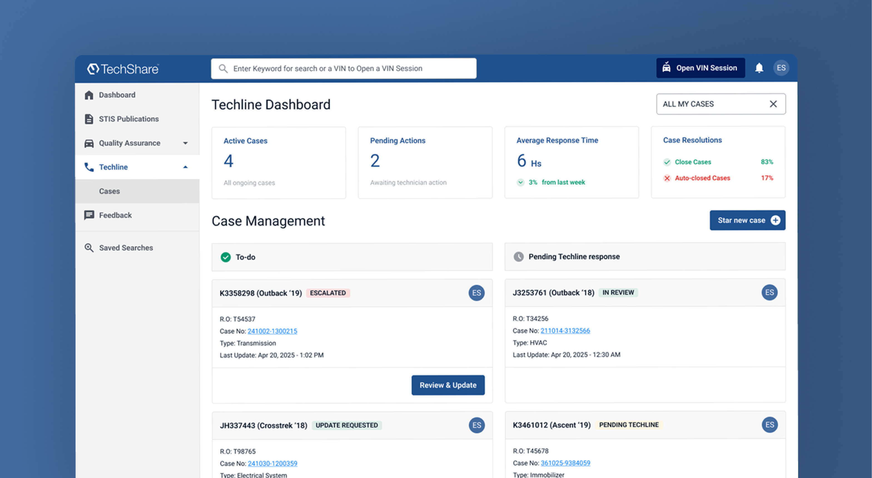Click the TechShare logo
Screen dimensions: 872x478
point(123,69)
